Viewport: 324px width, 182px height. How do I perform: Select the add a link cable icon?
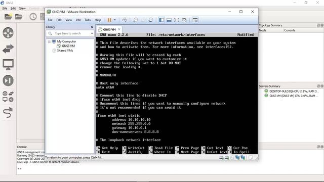click(x=8, y=112)
